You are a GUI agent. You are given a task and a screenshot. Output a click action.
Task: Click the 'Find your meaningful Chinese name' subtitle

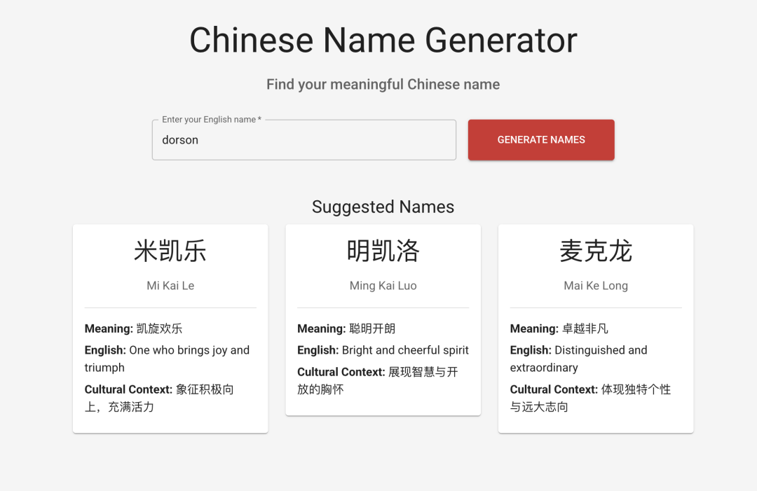coord(383,84)
